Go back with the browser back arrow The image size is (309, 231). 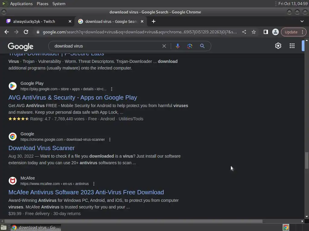point(7,32)
